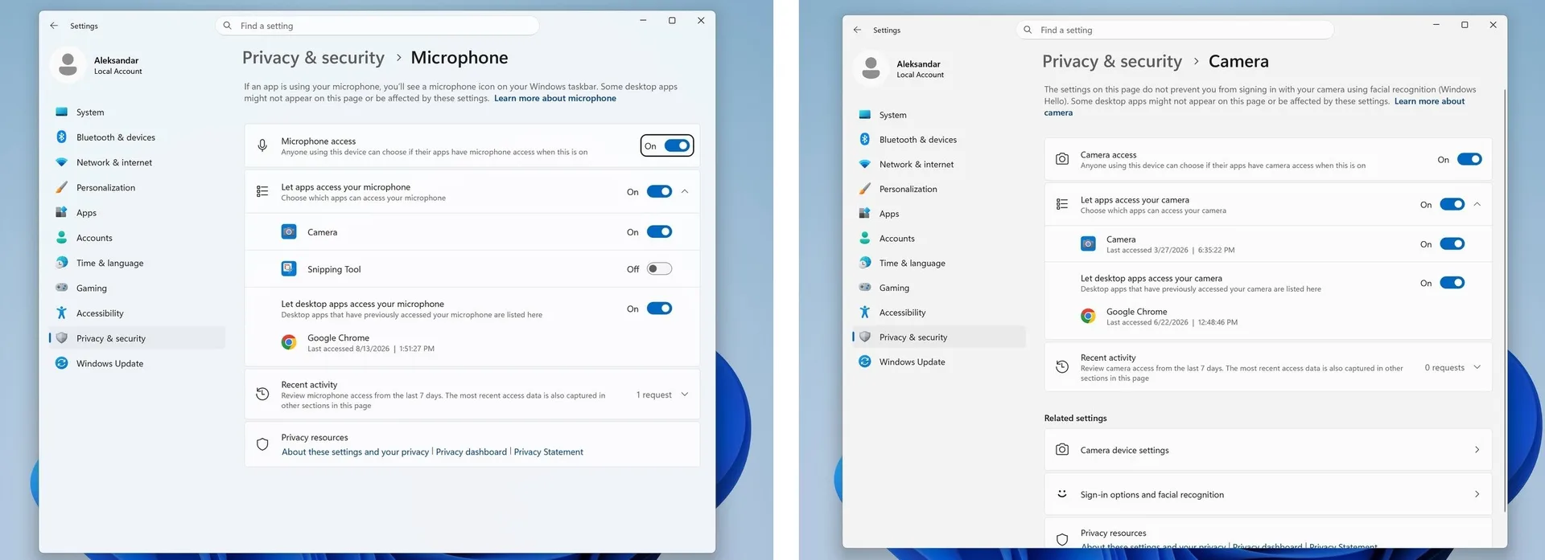Open Learn more about camera link

1429,101
